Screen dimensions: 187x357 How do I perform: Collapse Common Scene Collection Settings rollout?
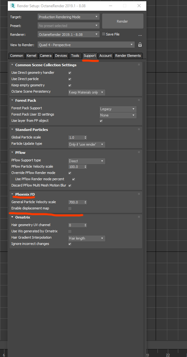click(x=12, y=65)
